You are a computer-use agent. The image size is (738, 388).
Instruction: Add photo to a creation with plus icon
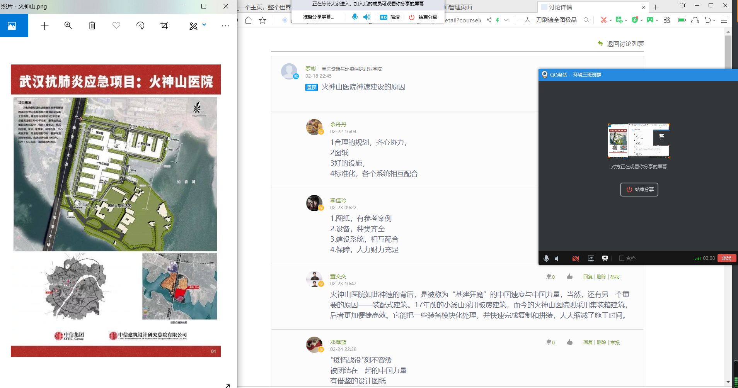coord(45,26)
